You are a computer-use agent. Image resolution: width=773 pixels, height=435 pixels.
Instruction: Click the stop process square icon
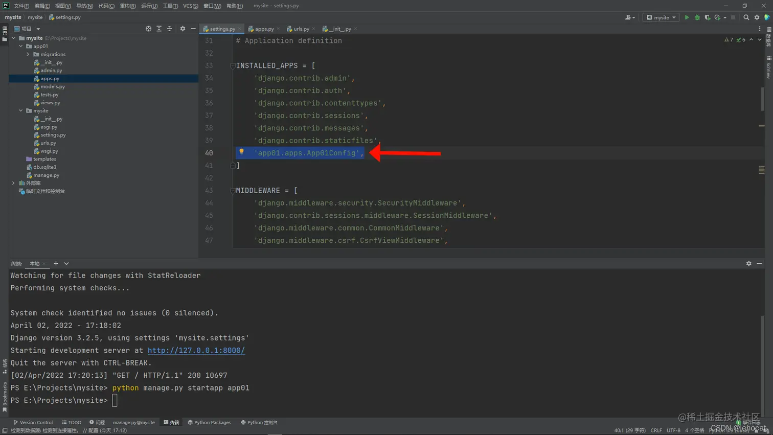tap(733, 17)
